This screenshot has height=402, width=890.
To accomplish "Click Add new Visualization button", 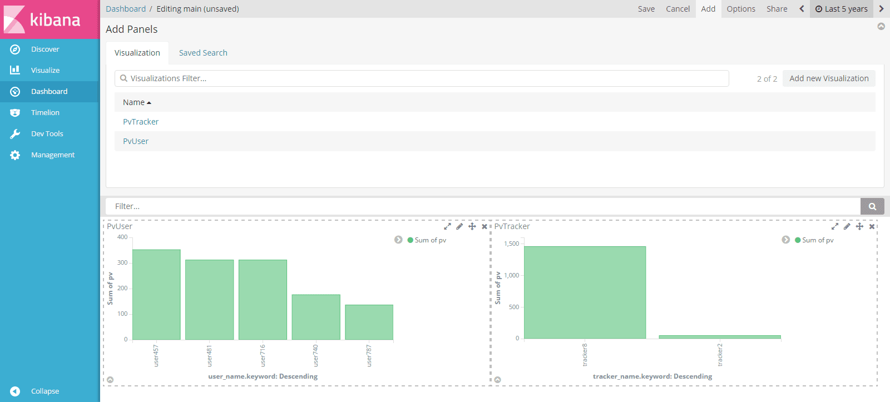I will [829, 78].
